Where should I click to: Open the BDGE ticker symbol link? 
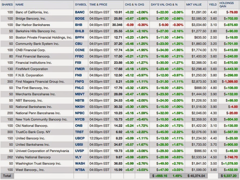tap(80, 18)
